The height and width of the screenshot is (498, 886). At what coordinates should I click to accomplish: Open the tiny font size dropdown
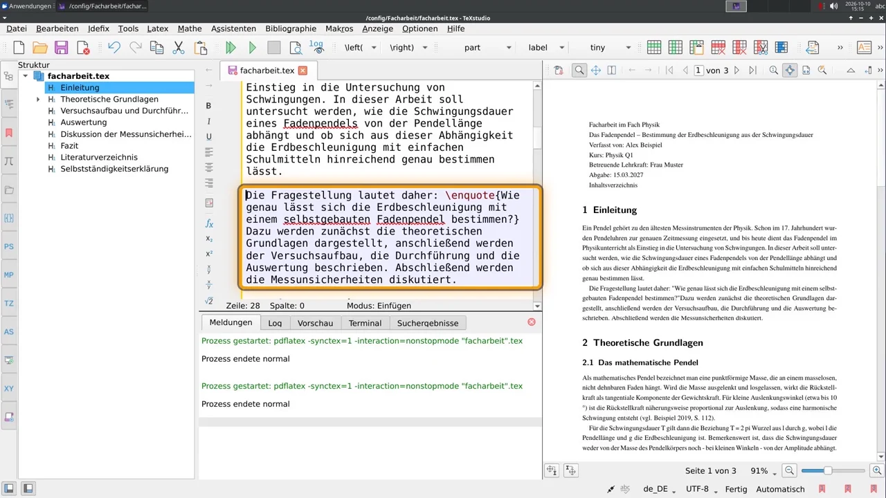pos(629,48)
